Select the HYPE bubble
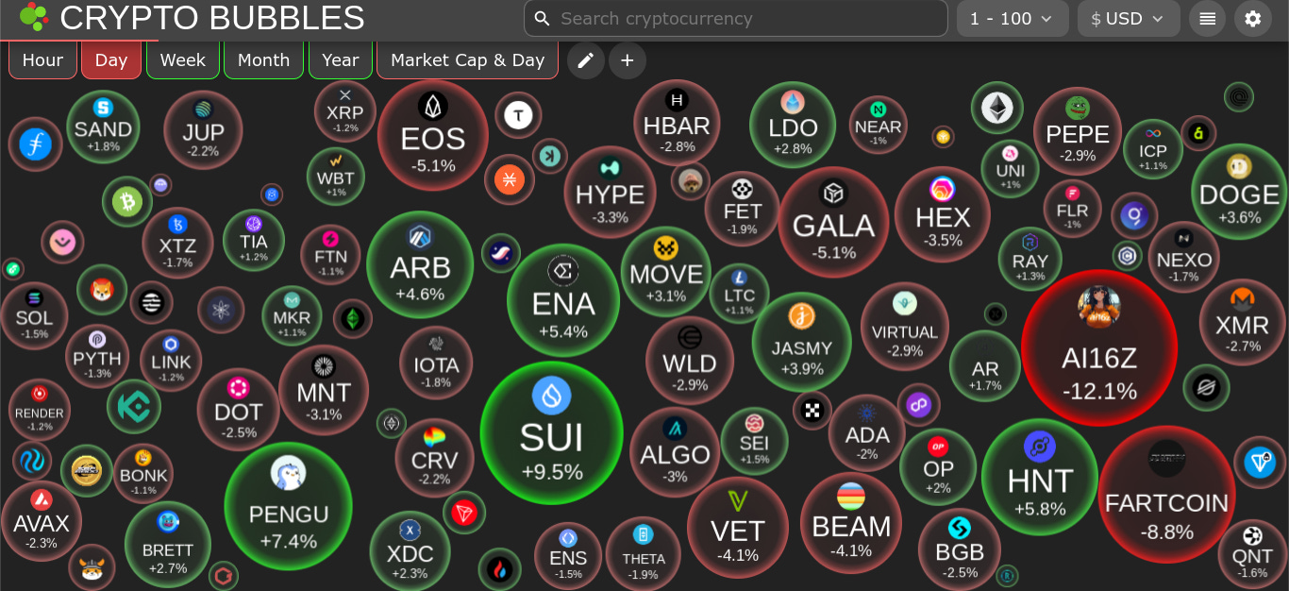The height and width of the screenshot is (591, 1289). [x=610, y=192]
